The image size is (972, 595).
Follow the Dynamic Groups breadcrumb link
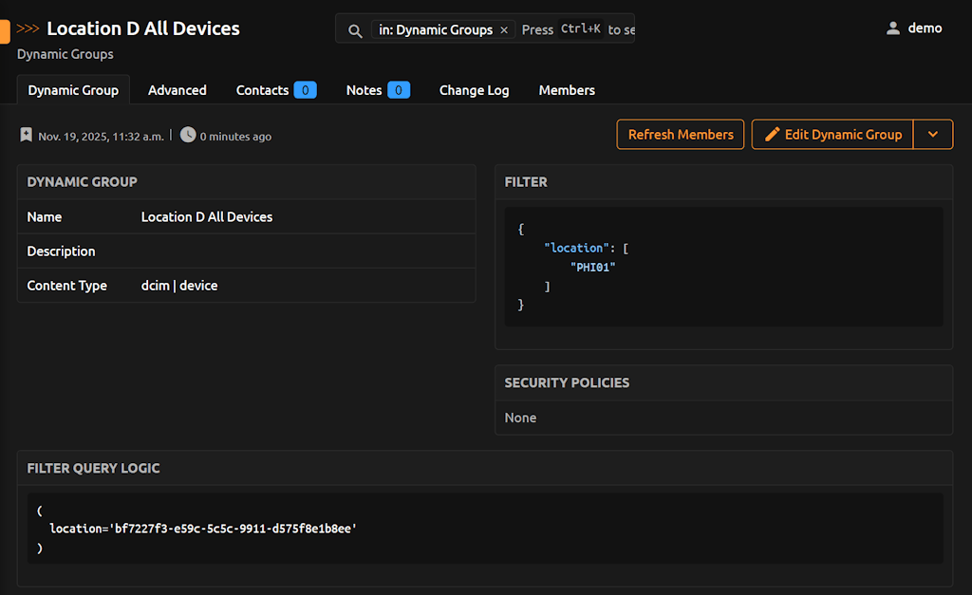(x=65, y=54)
